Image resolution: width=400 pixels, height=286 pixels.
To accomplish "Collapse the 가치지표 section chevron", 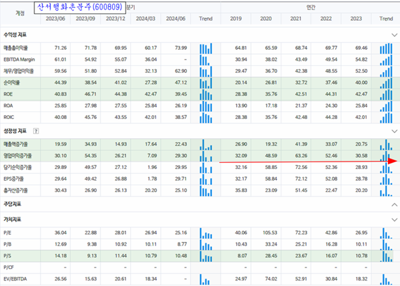I will tap(394, 220).
